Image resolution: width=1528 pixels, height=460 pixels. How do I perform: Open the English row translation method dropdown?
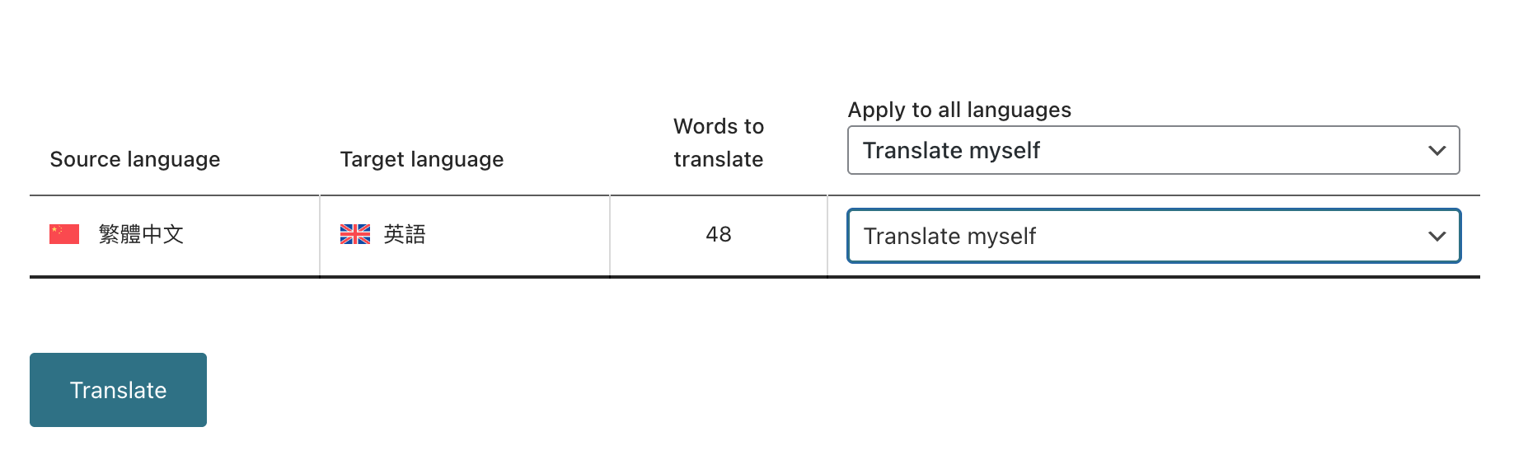[x=1152, y=237]
